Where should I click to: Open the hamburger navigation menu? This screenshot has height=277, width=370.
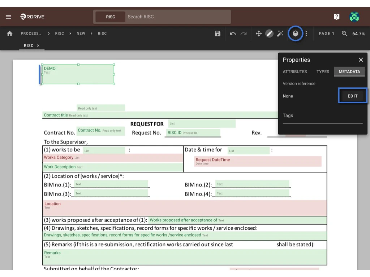[x=9, y=16]
